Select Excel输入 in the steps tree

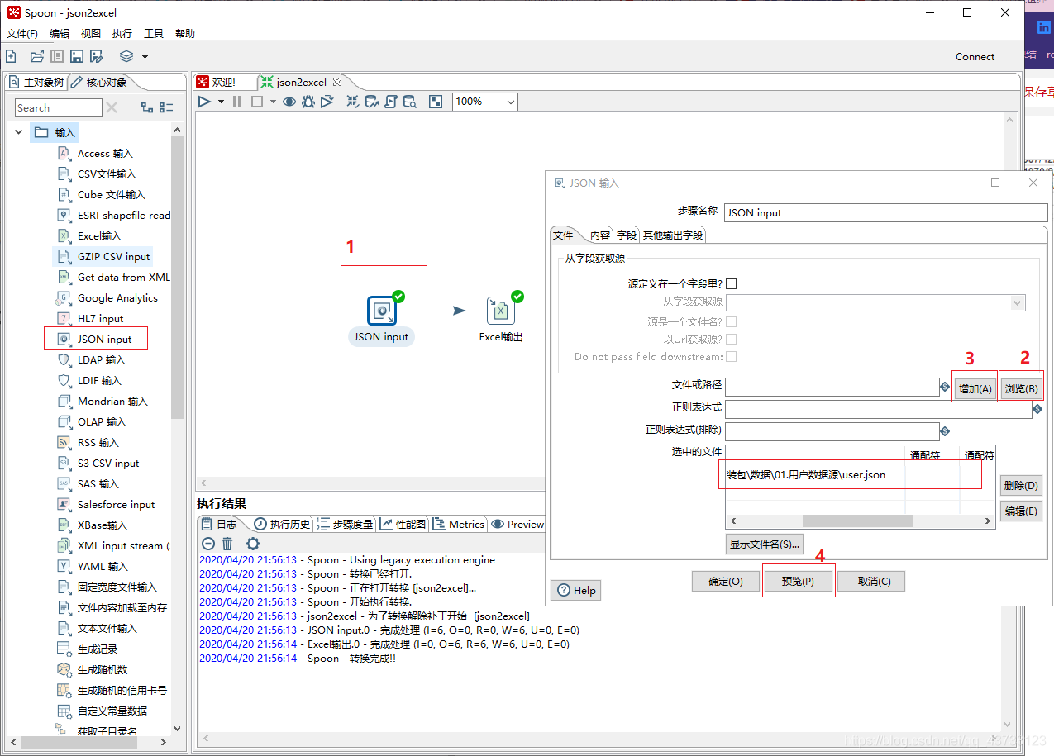click(99, 235)
